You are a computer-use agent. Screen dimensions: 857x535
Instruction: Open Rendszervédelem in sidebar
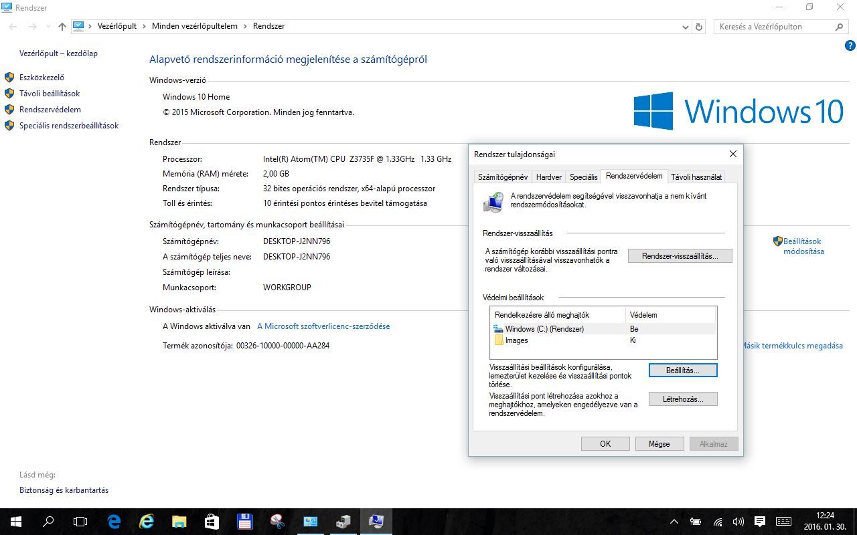(50, 110)
